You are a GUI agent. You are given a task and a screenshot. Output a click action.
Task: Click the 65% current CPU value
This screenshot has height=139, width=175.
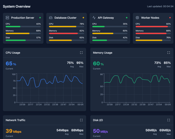coord(11,64)
